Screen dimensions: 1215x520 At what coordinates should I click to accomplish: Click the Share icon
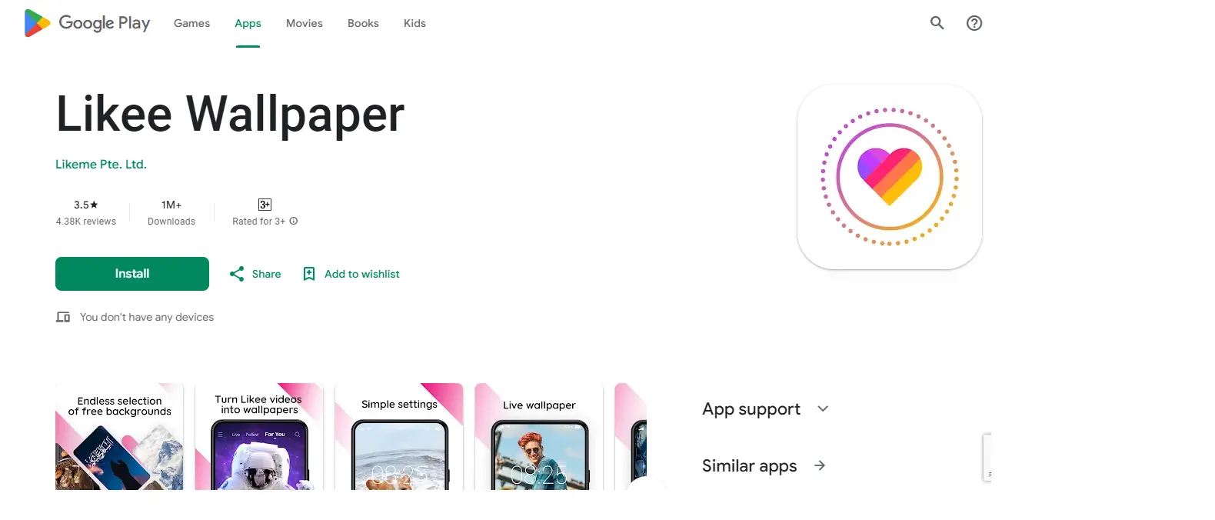(x=237, y=274)
